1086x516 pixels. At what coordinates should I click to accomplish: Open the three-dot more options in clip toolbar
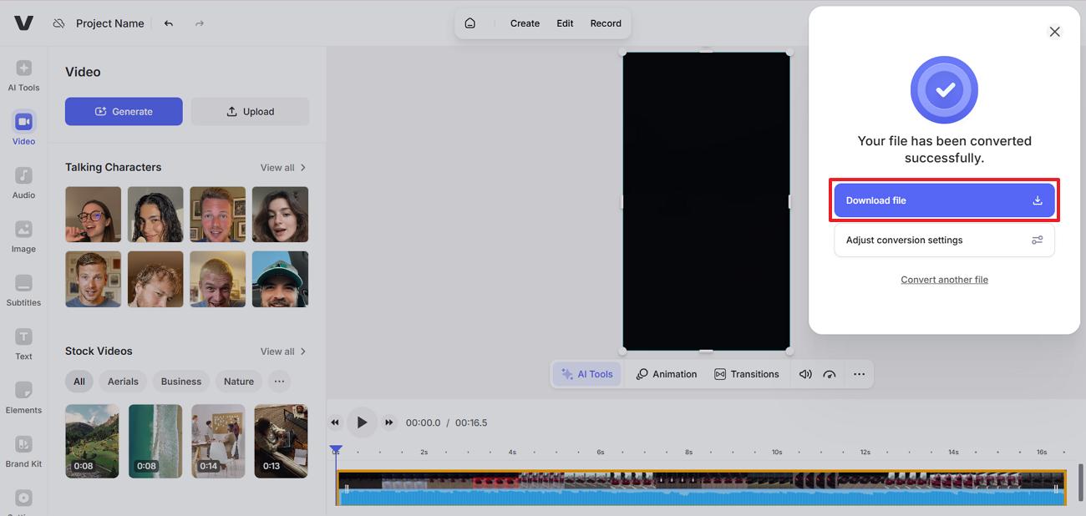[859, 374]
